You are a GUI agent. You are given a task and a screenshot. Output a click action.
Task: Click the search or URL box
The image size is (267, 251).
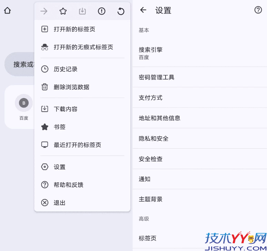coord(19,64)
